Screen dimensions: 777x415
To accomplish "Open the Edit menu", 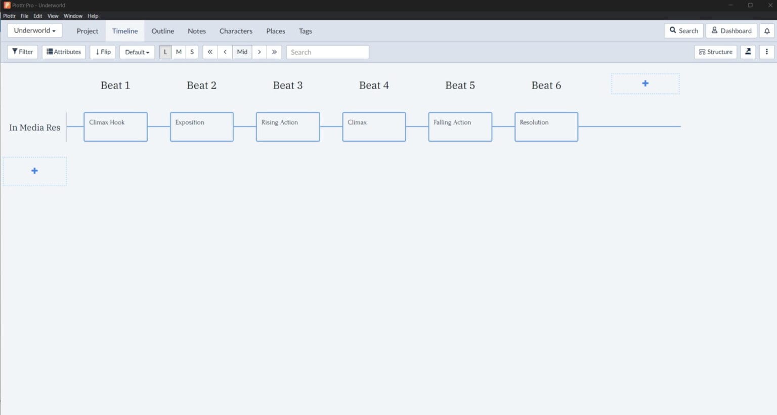I will tap(37, 16).
